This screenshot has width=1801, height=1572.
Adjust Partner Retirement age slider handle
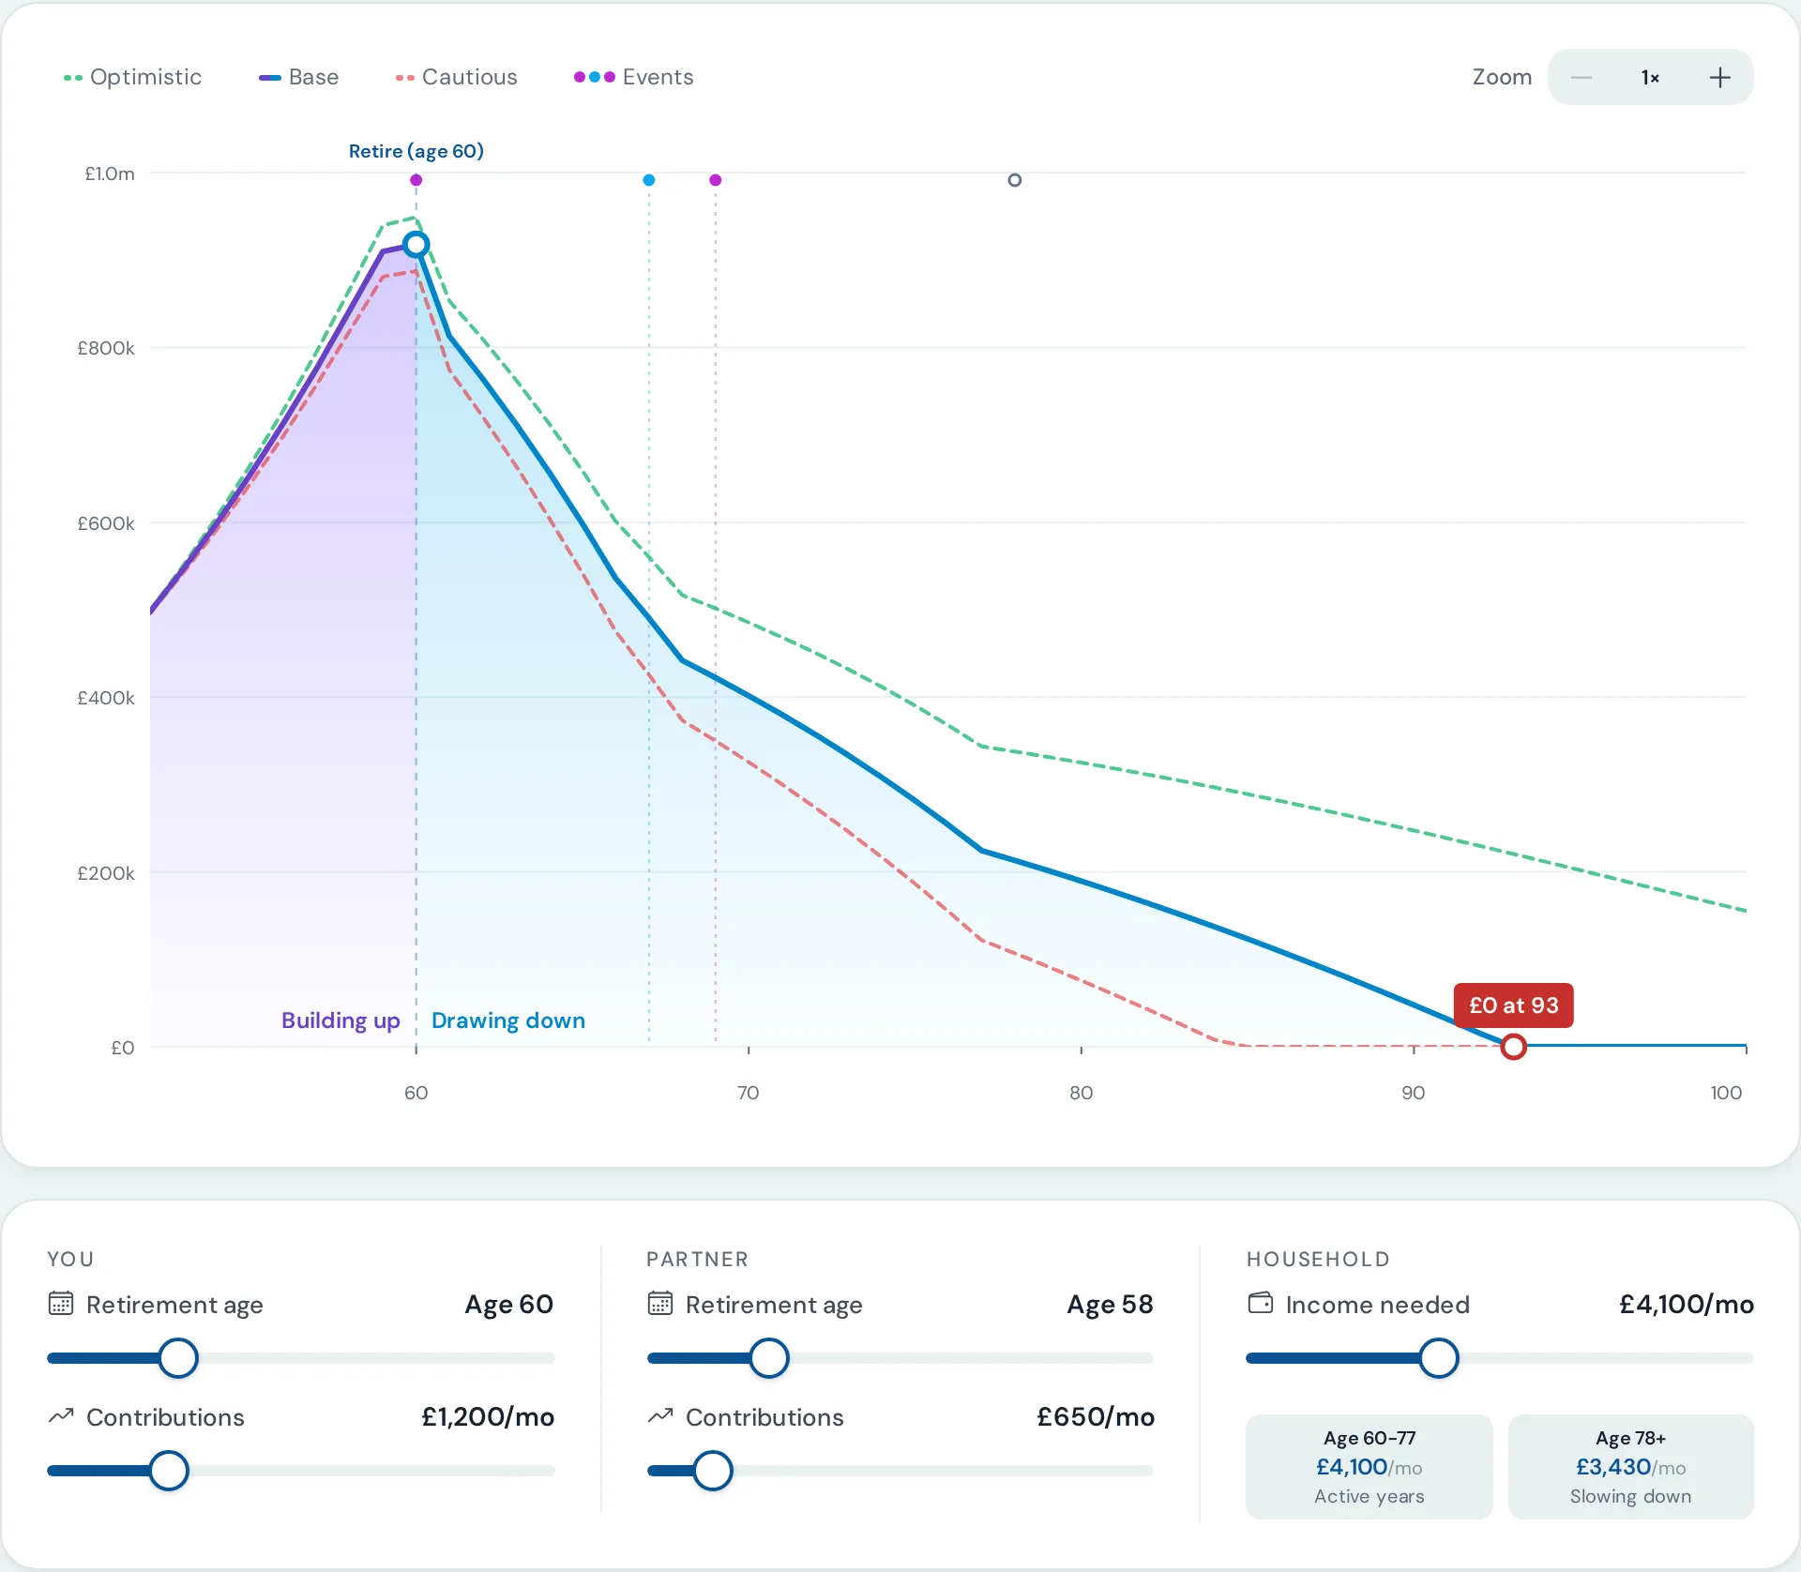769,1358
